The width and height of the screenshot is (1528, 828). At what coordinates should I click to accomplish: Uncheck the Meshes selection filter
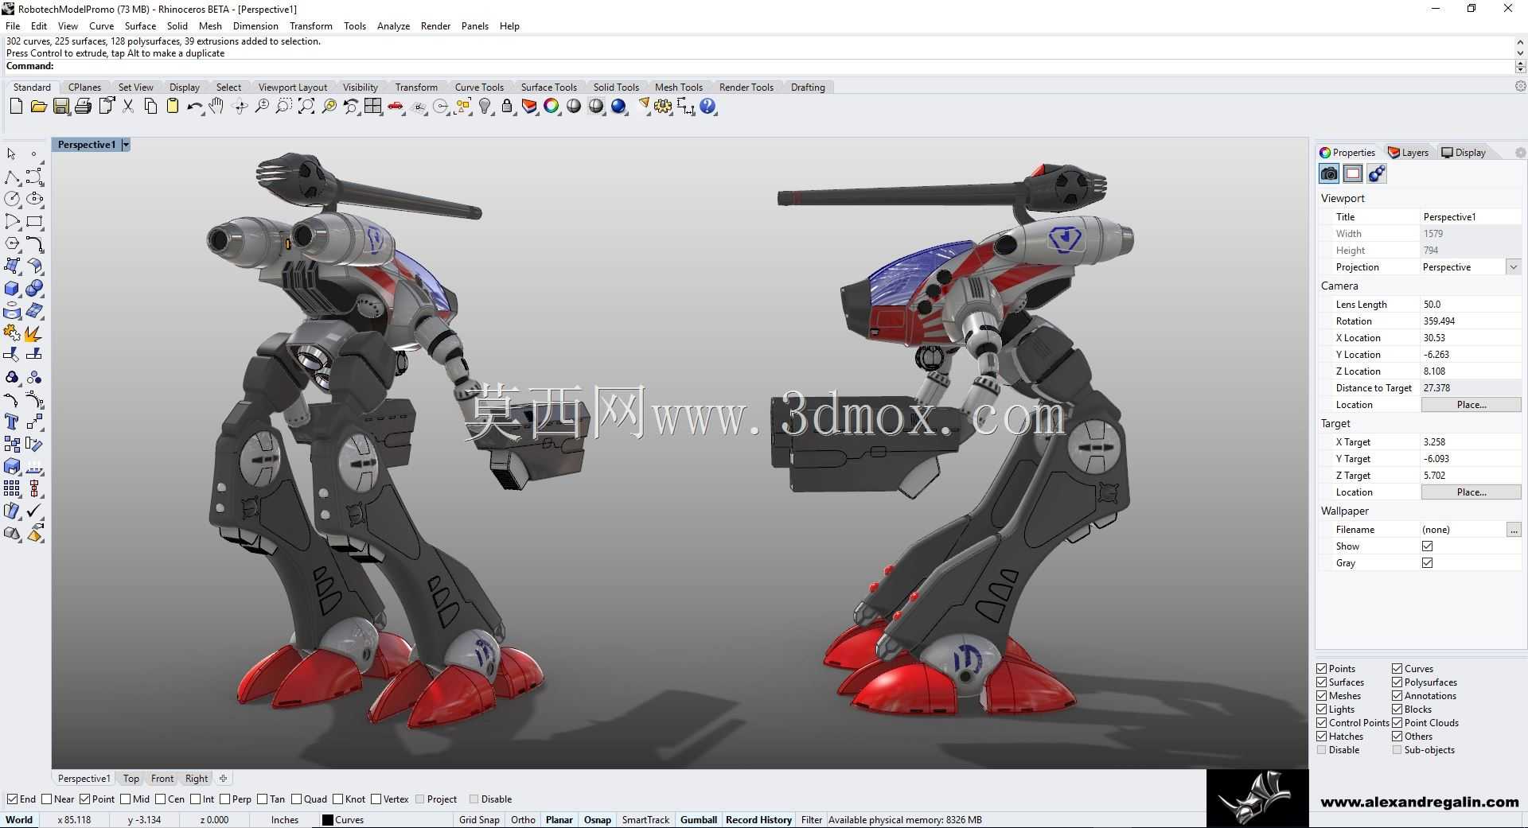tap(1321, 695)
